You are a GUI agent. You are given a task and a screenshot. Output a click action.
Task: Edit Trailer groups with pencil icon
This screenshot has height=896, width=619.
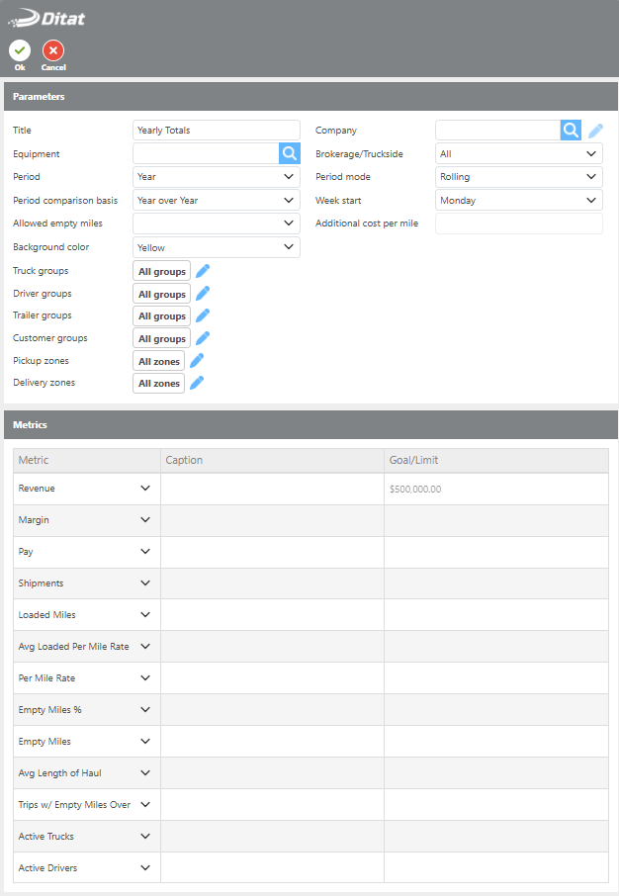[203, 315]
